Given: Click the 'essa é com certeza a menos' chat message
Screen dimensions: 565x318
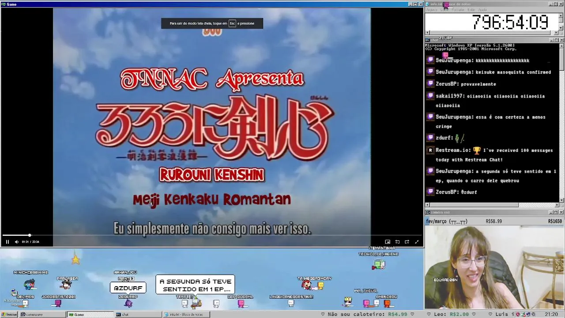Looking at the screenshot, I should click(x=511, y=117).
